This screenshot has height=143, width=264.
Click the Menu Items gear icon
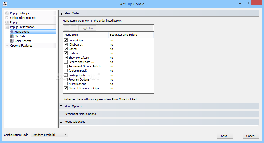point(12,32)
